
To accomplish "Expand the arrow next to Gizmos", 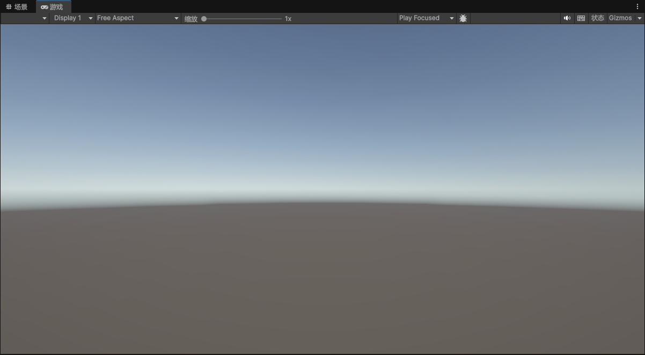I will click(639, 18).
